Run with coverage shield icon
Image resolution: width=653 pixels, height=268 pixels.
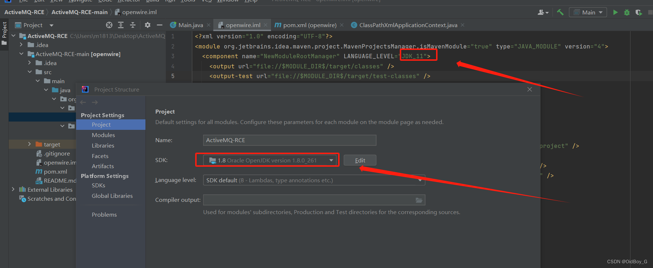point(639,12)
